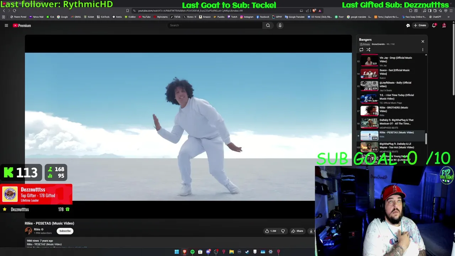Open Twitch bookmark
This screenshot has height=256, width=455.
pyautogui.click(x=232, y=17)
